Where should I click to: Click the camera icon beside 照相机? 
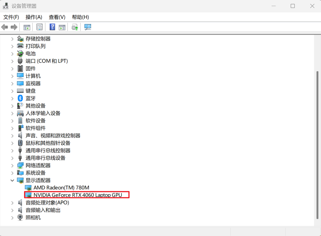[20, 218]
